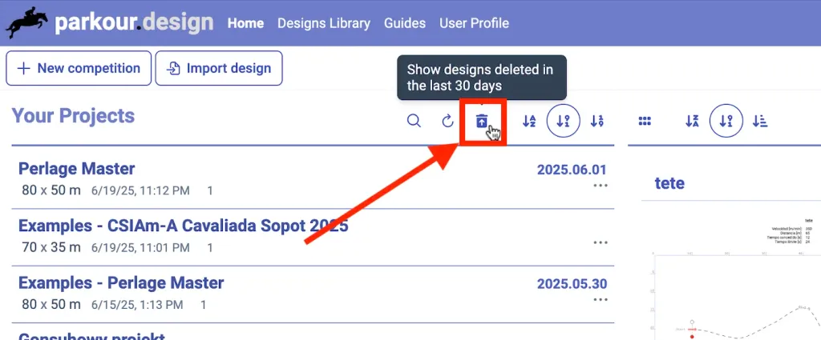Viewport: 821px width, 340px height.
Task: Open more options for Examples - Perlage Master
Action: click(x=601, y=299)
